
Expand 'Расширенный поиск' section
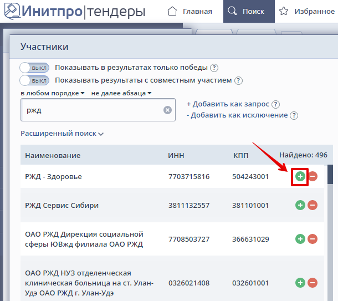[62, 134]
